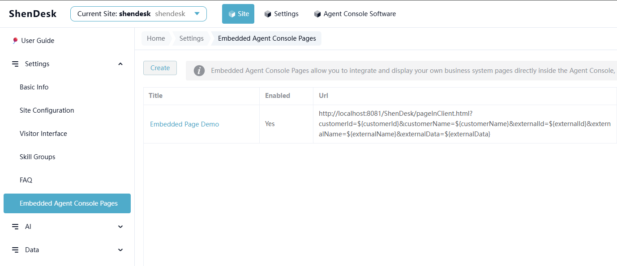Open Agent Console Software from top menu
The height and width of the screenshot is (266, 617).
(360, 14)
